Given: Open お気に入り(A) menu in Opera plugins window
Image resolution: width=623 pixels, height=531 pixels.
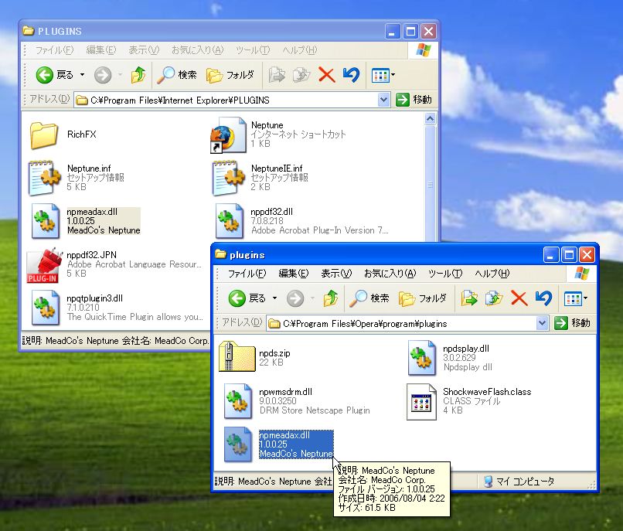Looking at the screenshot, I should pyautogui.click(x=390, y=274).
